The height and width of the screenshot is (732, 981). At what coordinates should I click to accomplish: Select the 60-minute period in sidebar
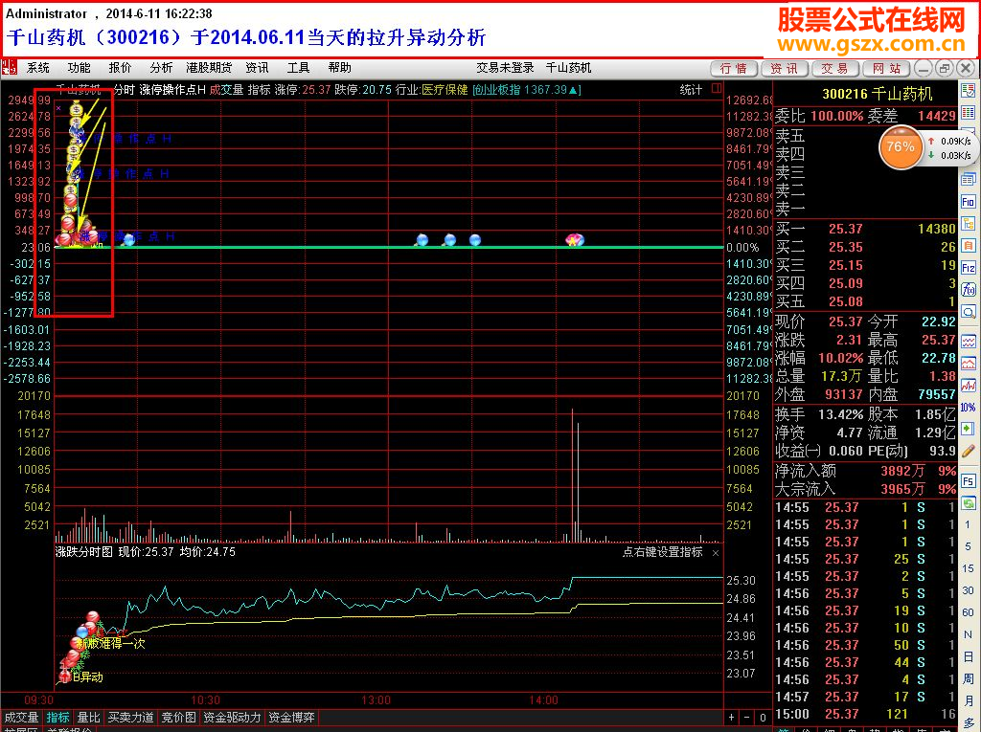[968, 612]
